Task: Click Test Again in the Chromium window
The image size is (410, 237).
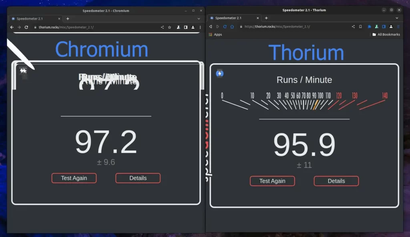Action: pos(74,178)
